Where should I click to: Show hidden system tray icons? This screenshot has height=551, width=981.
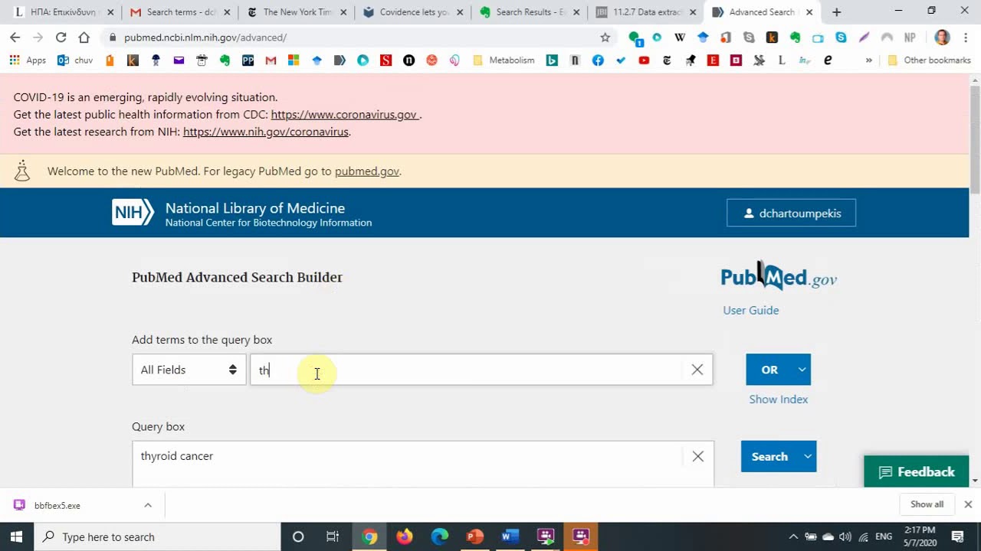click(x=793, y=536)
